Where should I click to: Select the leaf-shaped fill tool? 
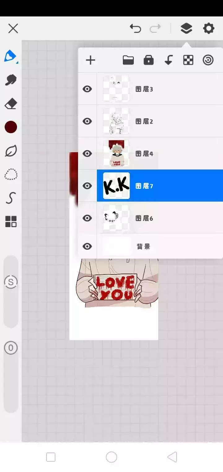point(11,151)
